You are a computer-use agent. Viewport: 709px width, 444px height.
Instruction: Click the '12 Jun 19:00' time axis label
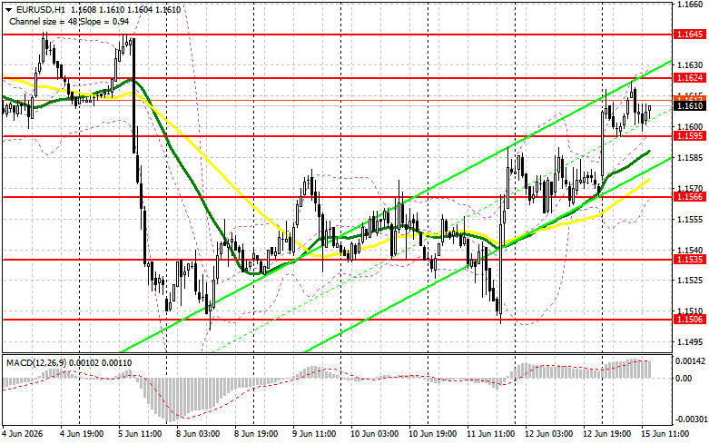[x=606, y=434]
